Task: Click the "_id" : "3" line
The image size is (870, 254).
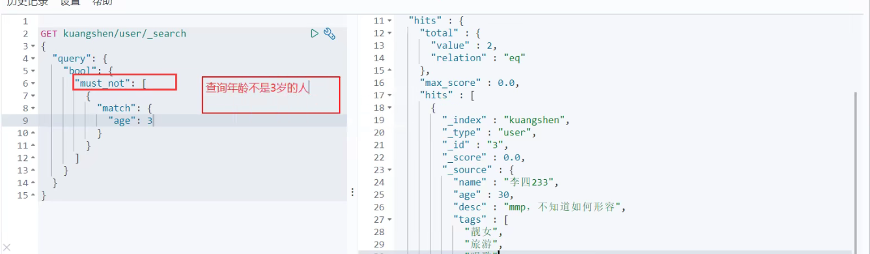Action: tap(475, 145)
